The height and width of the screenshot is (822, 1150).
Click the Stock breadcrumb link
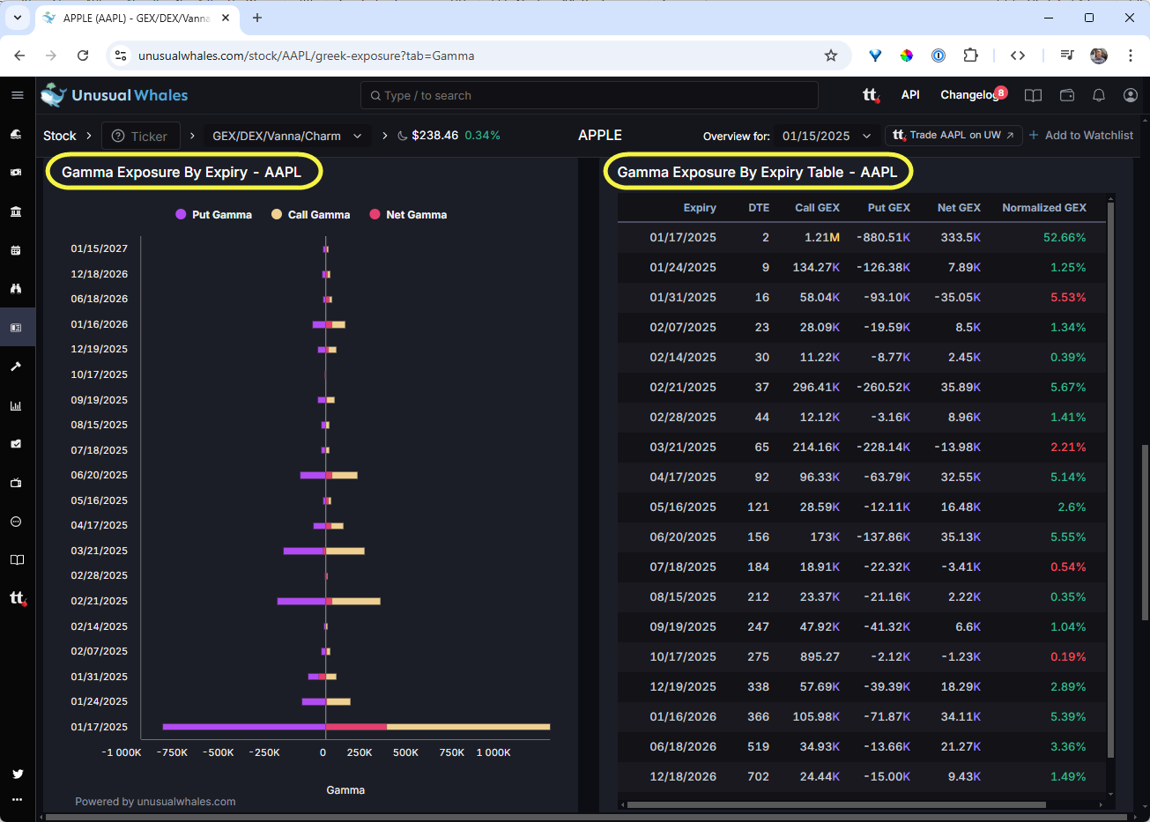tap(60, 136)
